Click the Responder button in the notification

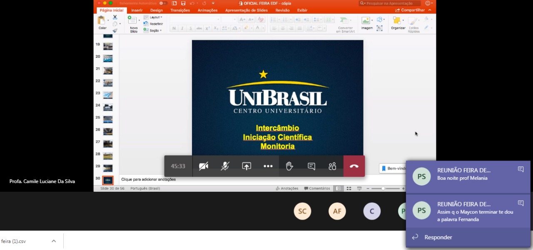[438, 237]
